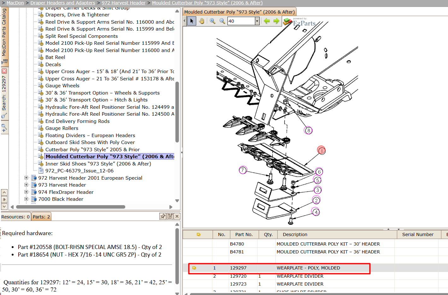Open Floating Dividers – European Headers item

coord(90,136)
